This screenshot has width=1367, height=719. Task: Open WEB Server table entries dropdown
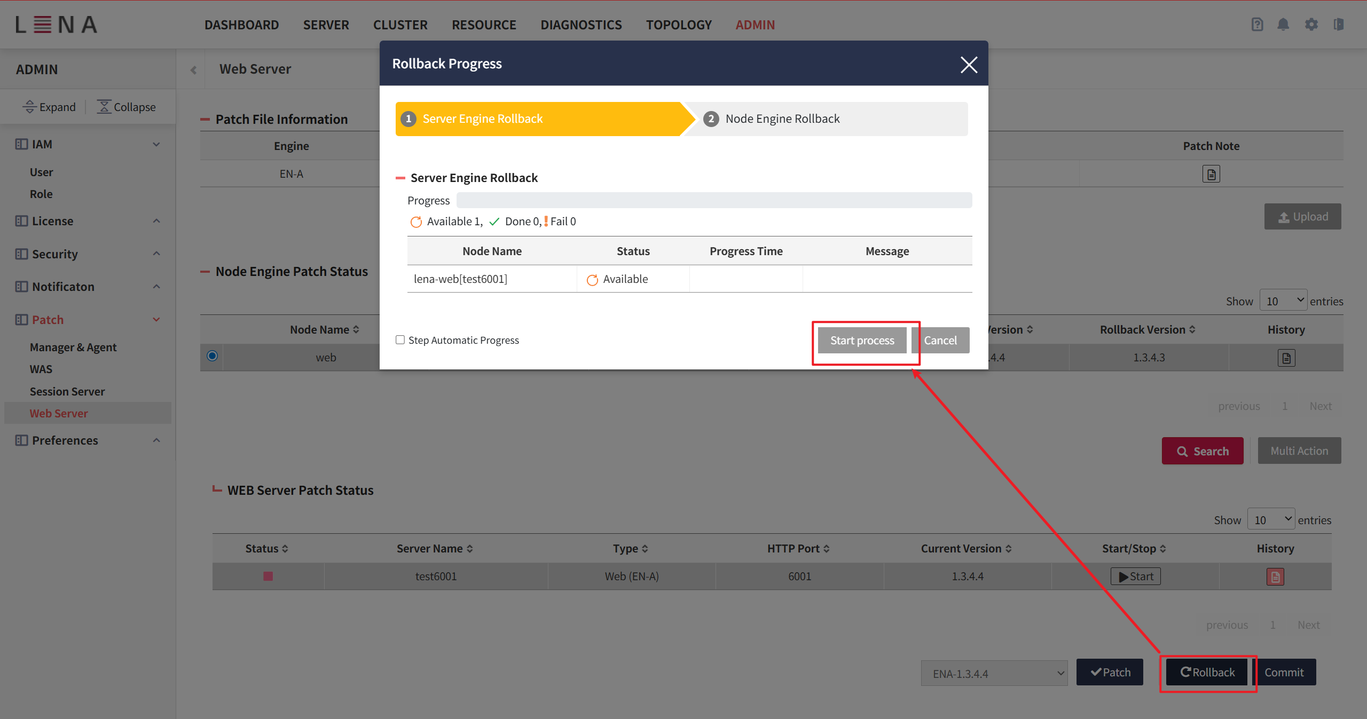pyautogui.click(x=1271, y=519)
